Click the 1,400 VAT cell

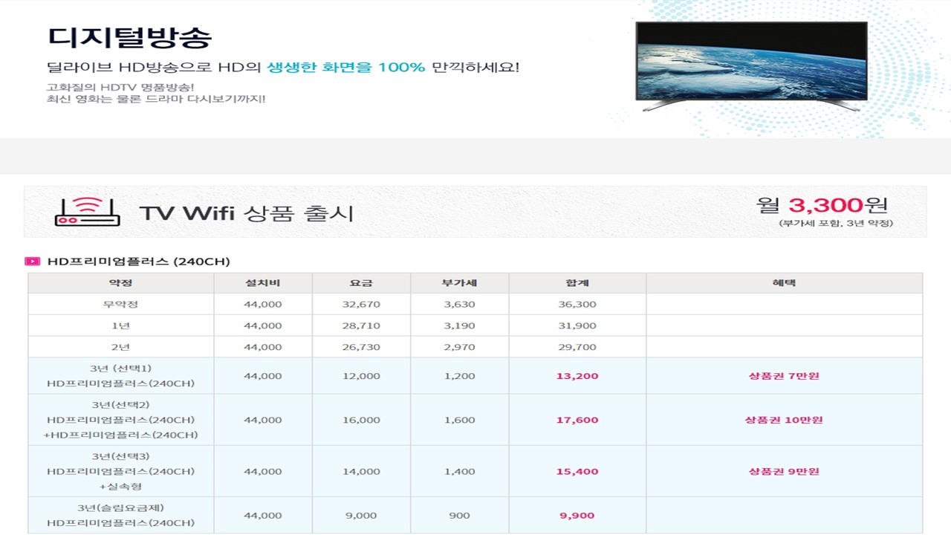(459, 471)
